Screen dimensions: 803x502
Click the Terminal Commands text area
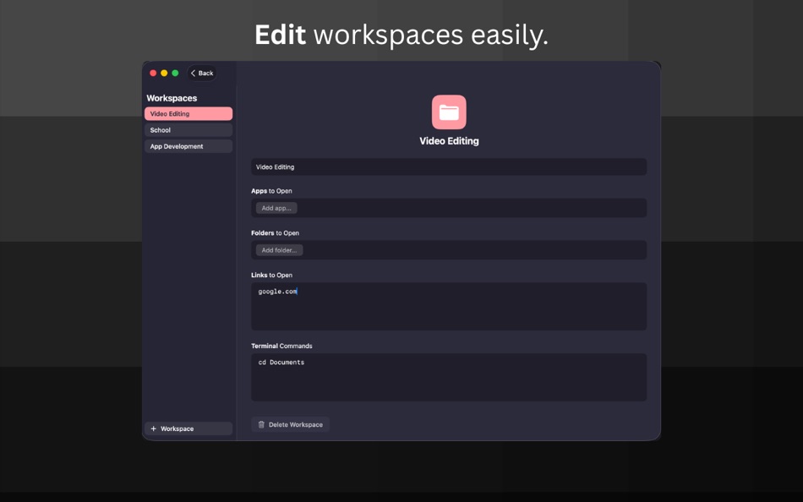449,376
